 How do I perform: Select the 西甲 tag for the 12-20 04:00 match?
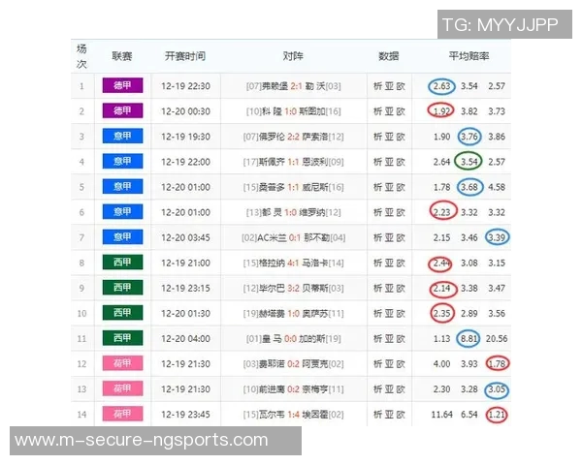[x=122, y=338]
